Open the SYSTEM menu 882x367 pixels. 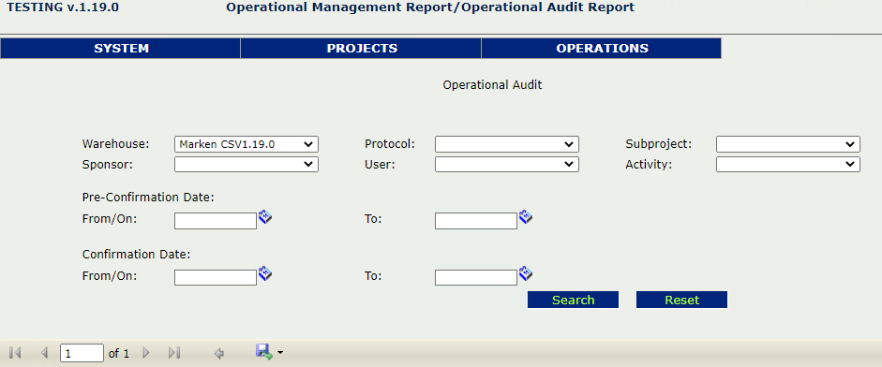pyautogui.click(x=121, y=49)
